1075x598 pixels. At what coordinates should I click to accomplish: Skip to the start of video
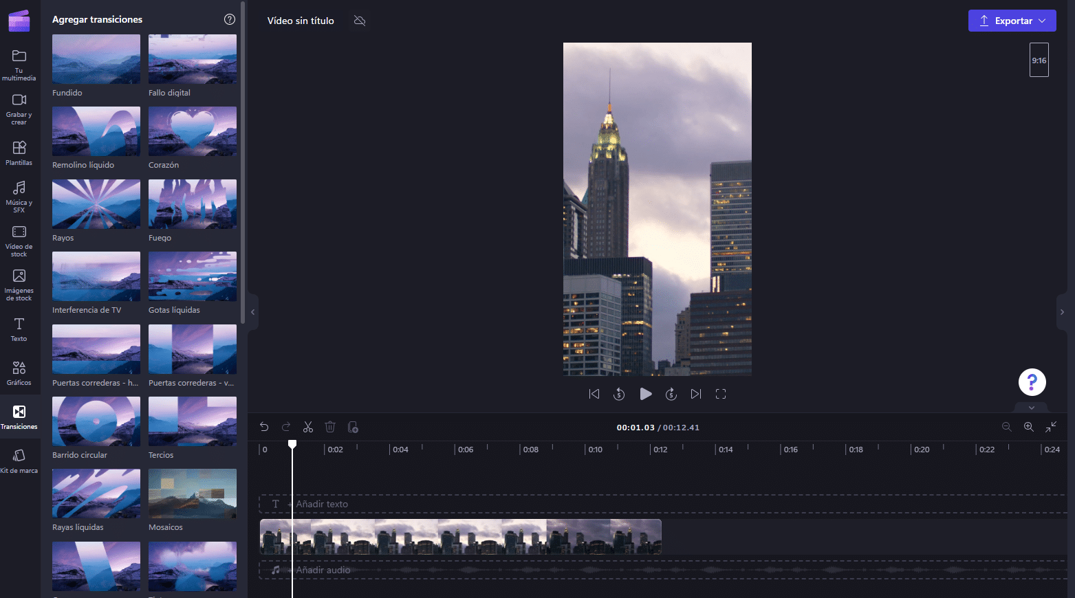(x=594, y=394)
